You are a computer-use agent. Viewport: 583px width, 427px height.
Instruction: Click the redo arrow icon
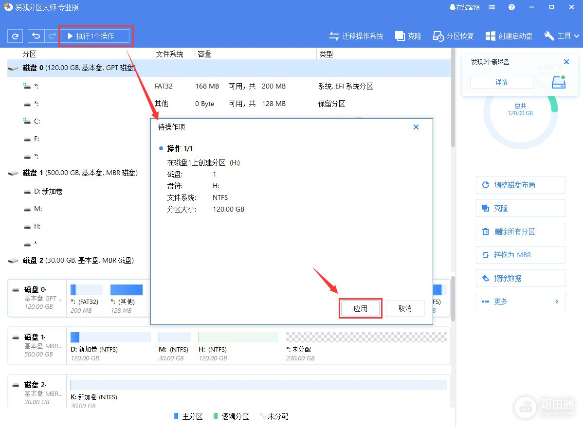(x=51, y=36)
